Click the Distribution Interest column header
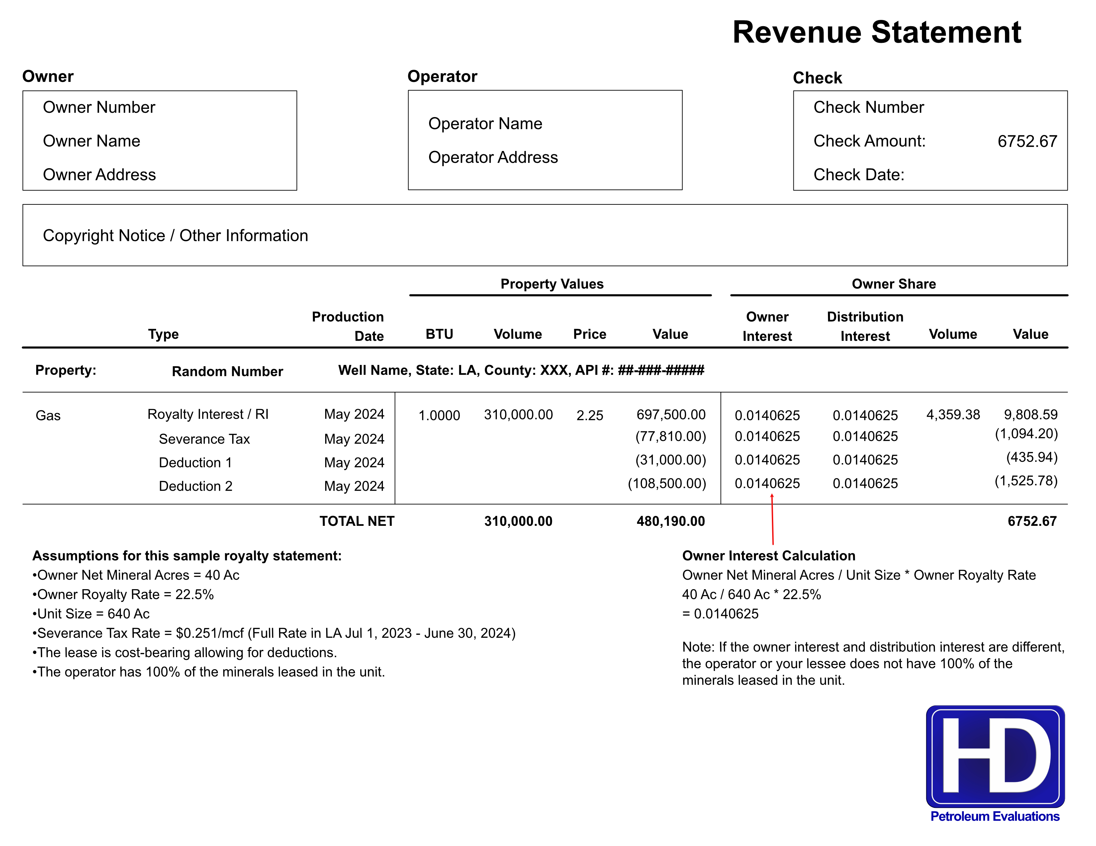This screenshot has width=1096, height=846. (x=865, y=326)
